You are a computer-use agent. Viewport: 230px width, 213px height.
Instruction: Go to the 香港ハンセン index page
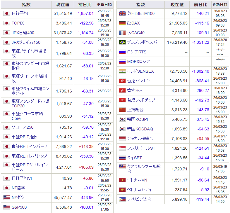[139, 81]
